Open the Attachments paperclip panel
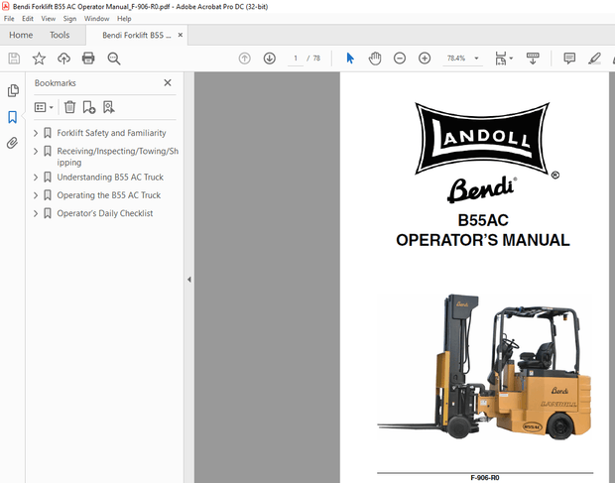The image size is (615, 483). pyautogui.click(x=13, y=143)
